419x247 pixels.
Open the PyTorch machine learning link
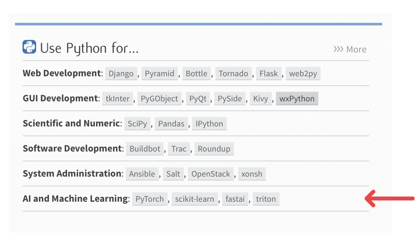pyautogui.click(x=150, y=199)
